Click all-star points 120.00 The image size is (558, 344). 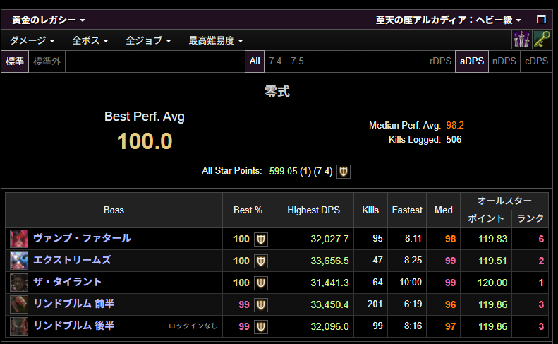pos(492,283)
